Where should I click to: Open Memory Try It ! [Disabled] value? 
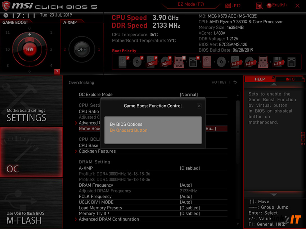click(190, 214)
